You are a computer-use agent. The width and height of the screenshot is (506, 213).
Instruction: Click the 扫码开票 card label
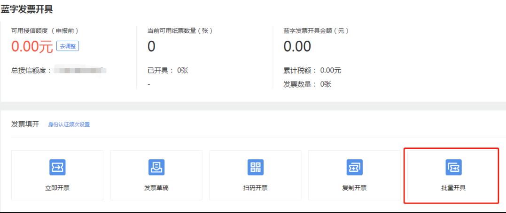(255, 188)
